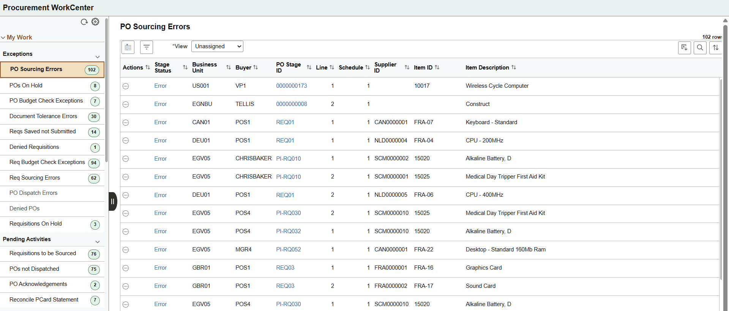Open PO Acknowledgements
Screen dimensions: 729x311
[52, 284]
